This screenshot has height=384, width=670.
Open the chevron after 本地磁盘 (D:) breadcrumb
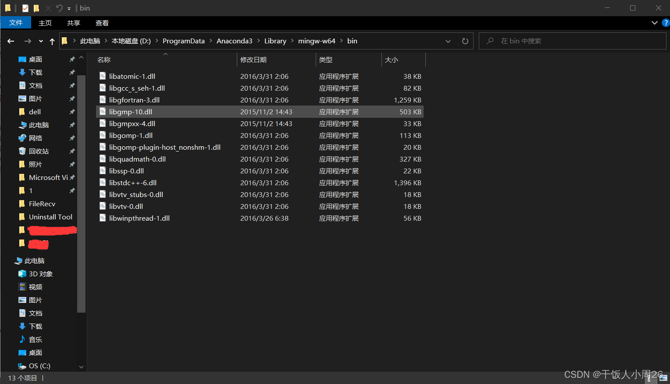(157, 41)
